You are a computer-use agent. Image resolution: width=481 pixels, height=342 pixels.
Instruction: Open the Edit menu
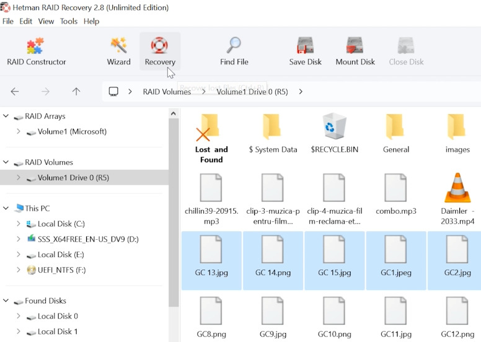(26, 21)
